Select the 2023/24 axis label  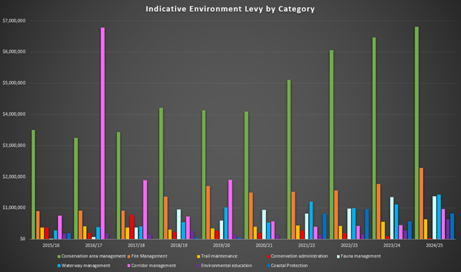(392, 245)
